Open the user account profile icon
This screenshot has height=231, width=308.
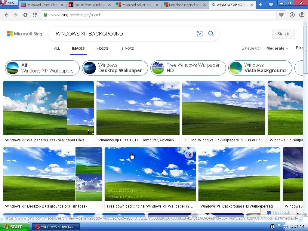[x=302, y=15]
